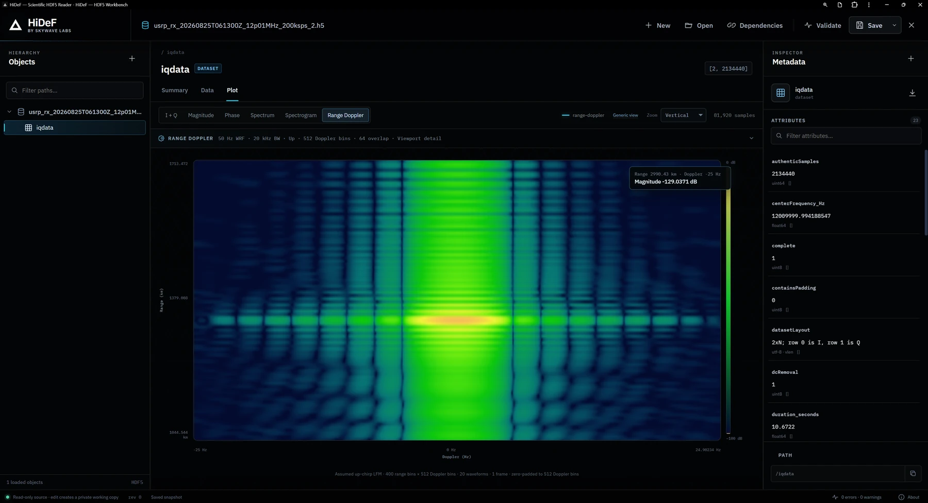The image size is (928, 503).
Task: Click the database icon beside the open filename
Action: pyautogui.click(x=145, y=25)
